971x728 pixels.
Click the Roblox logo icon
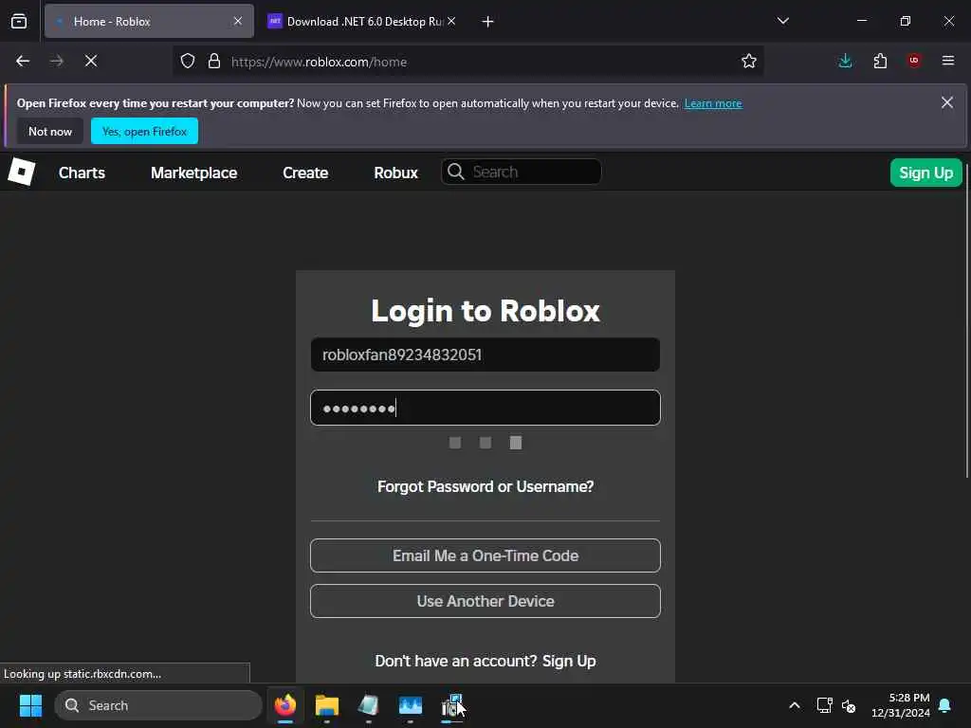[x=22, y=172]
